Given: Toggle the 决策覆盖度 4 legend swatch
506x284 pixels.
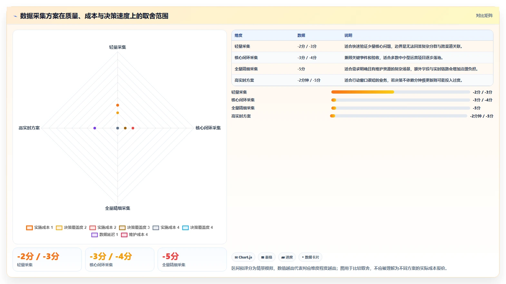Looking at the screenshot, I should [185, 228].
